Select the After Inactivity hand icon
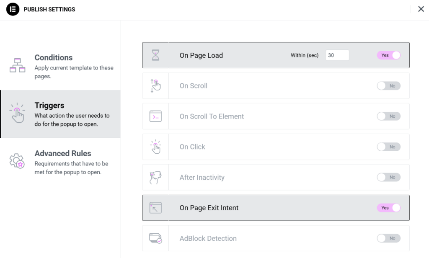 point(155,177)
